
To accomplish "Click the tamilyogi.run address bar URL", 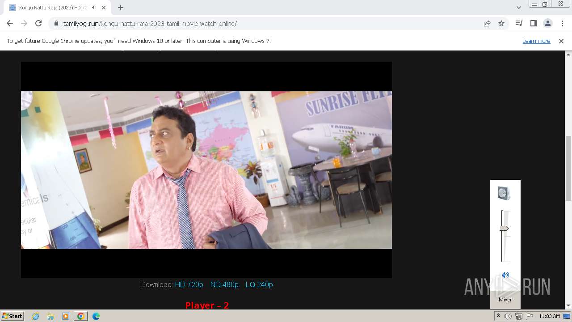I will tap(150, 24).
